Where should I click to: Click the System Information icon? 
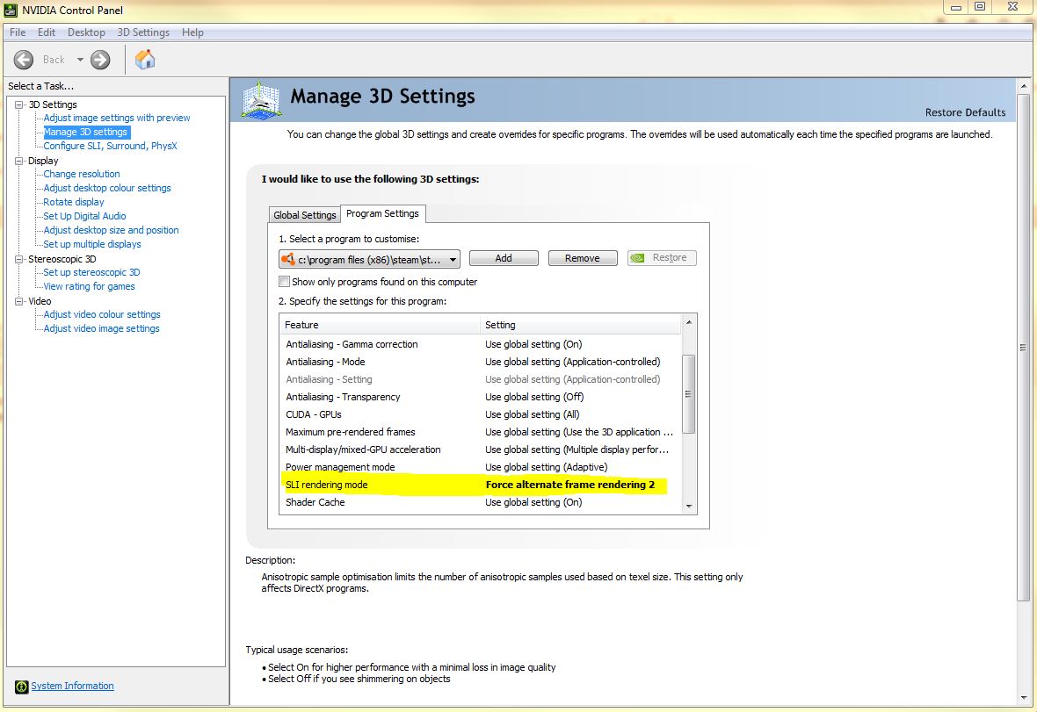(21, 687)
